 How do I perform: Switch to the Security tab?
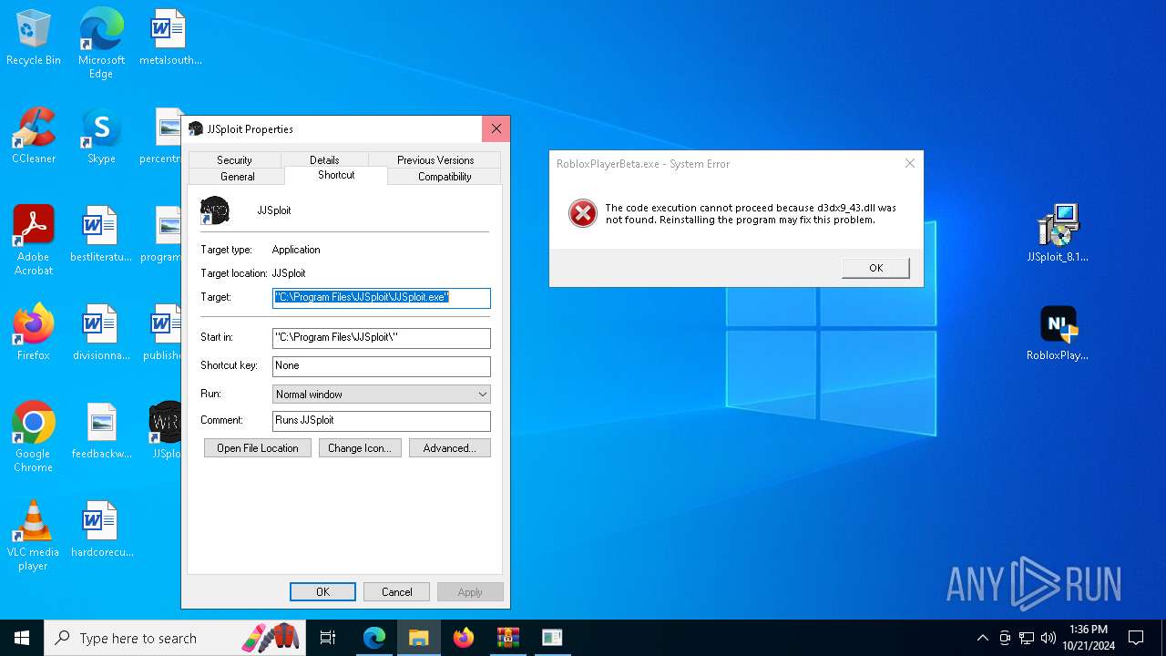(x=234, y=159)
